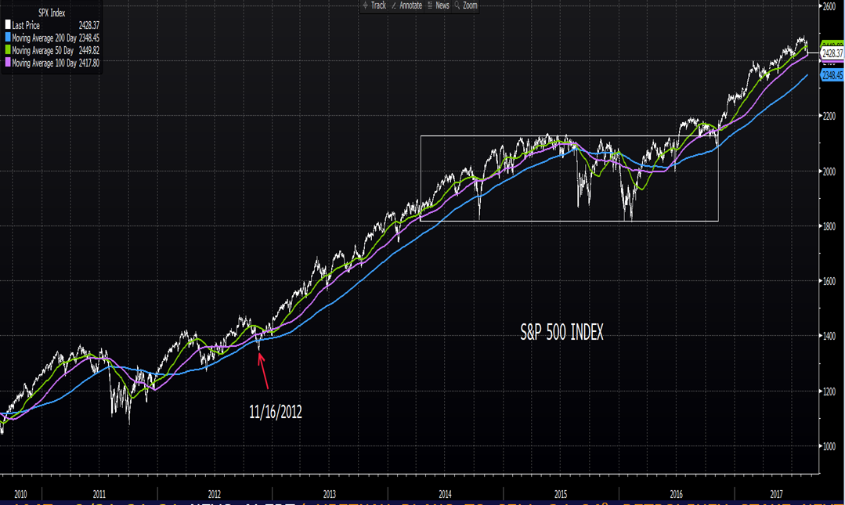845x505 pixels.
Task: Select the Last Price legend label
Action: point(26,25)
